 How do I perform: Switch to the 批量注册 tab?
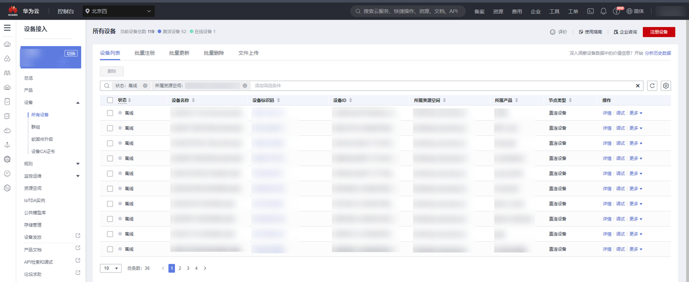[145, 53]
